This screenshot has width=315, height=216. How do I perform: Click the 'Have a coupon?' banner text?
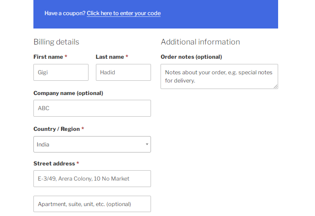[x=65, y=13]
